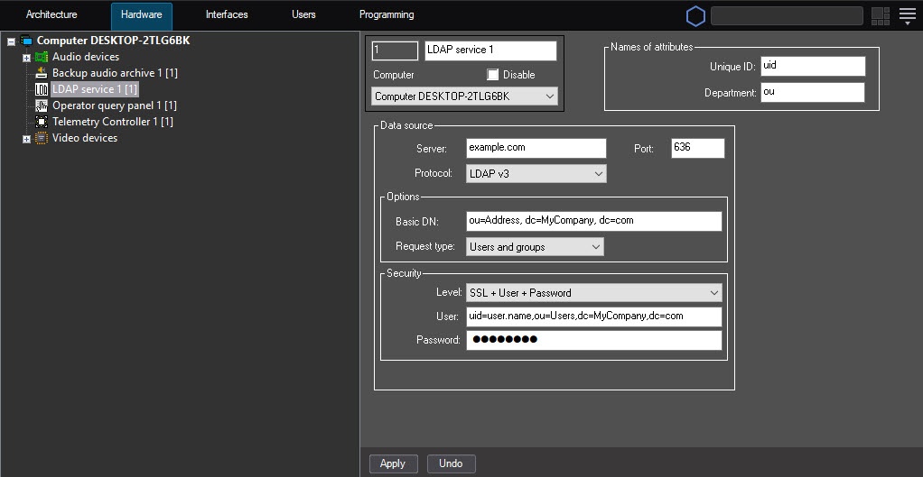923x477 pixels.
Task: Click the LDAP service 1 tree icon
Action: (42, 89)
